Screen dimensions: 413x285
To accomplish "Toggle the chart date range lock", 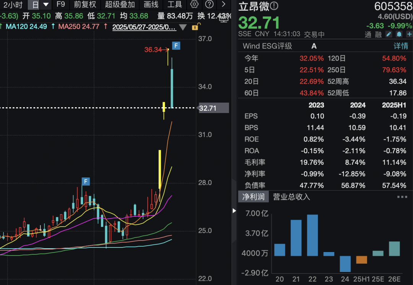I will [195, 27].
